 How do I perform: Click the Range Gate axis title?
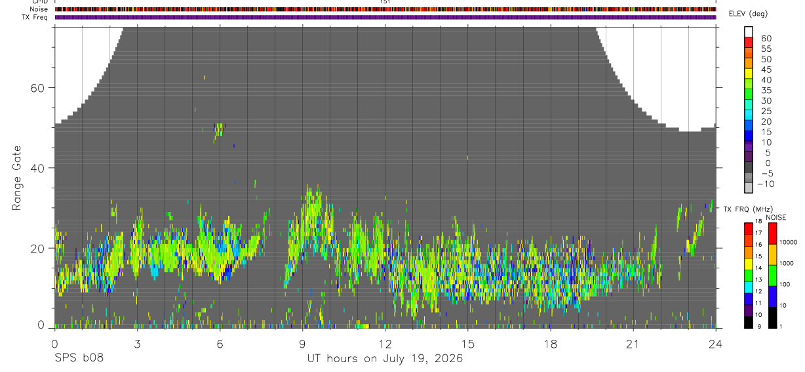(x=16, y=178)
